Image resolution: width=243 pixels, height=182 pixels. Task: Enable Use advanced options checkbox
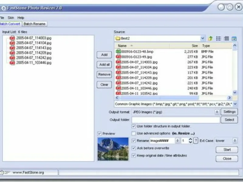[x=133, y=133]
